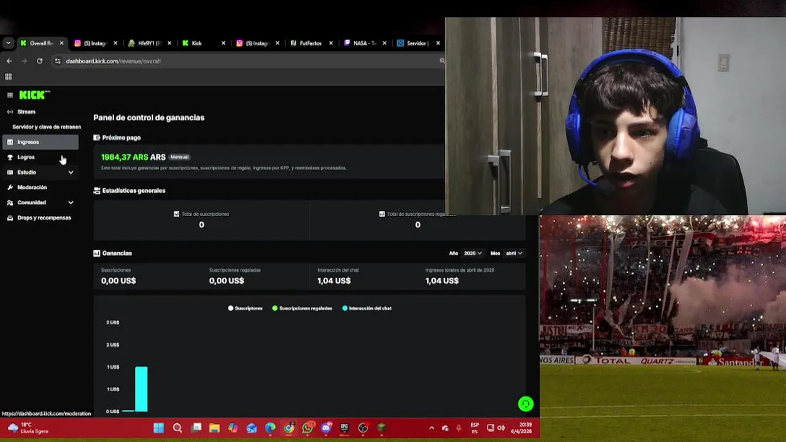The image size is (786, 442).
Task: Open Minecraft block icon on taskbar
Action: [x=381, y=428]
